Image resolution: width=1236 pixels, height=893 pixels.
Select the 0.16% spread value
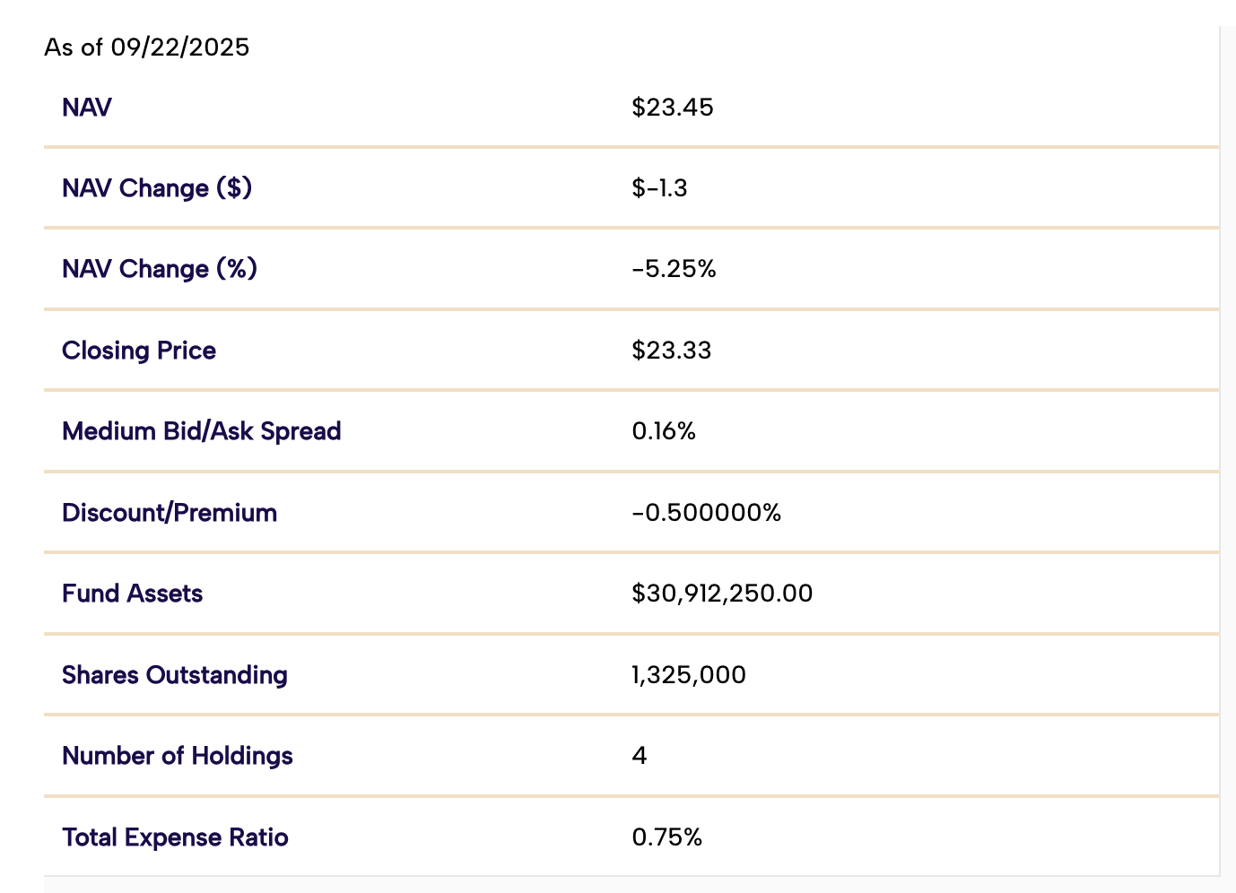[x=664, y=431]
